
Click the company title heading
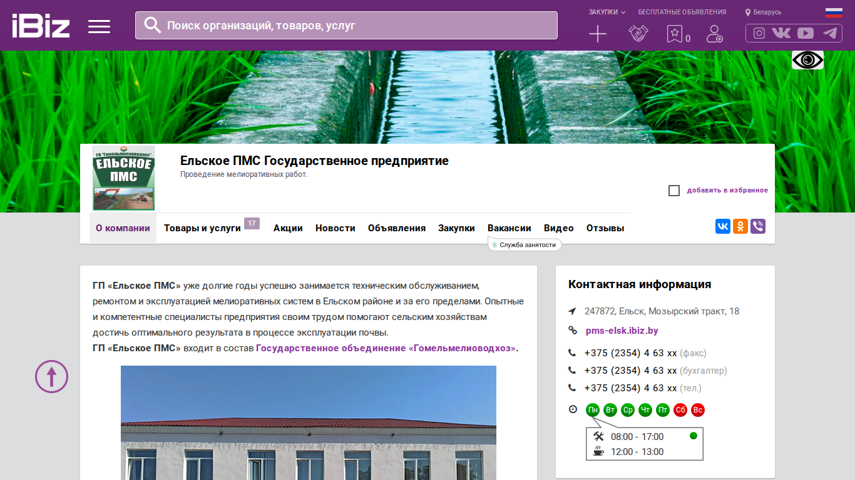pyautogui.click(x=314, y=161)
